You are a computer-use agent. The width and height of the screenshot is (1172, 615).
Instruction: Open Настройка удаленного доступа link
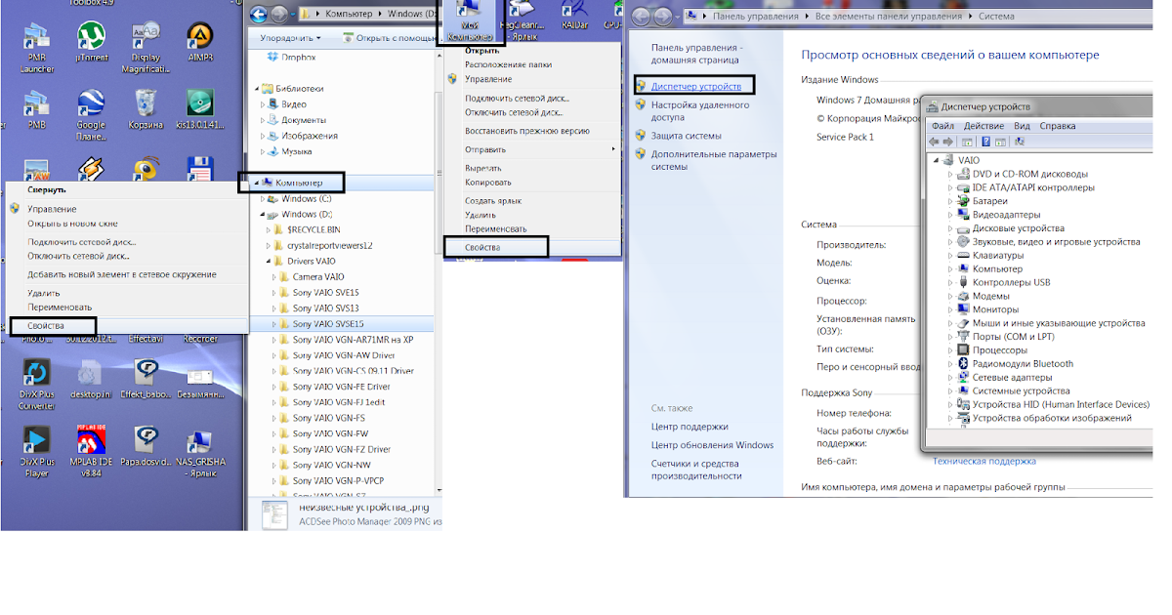[x=700, y=110]
